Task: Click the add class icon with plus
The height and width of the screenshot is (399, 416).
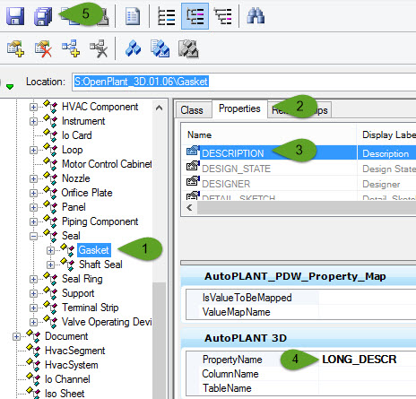Action: click(x=71, y=48)
